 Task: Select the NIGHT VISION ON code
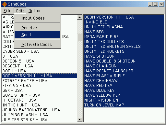(124, 100)
